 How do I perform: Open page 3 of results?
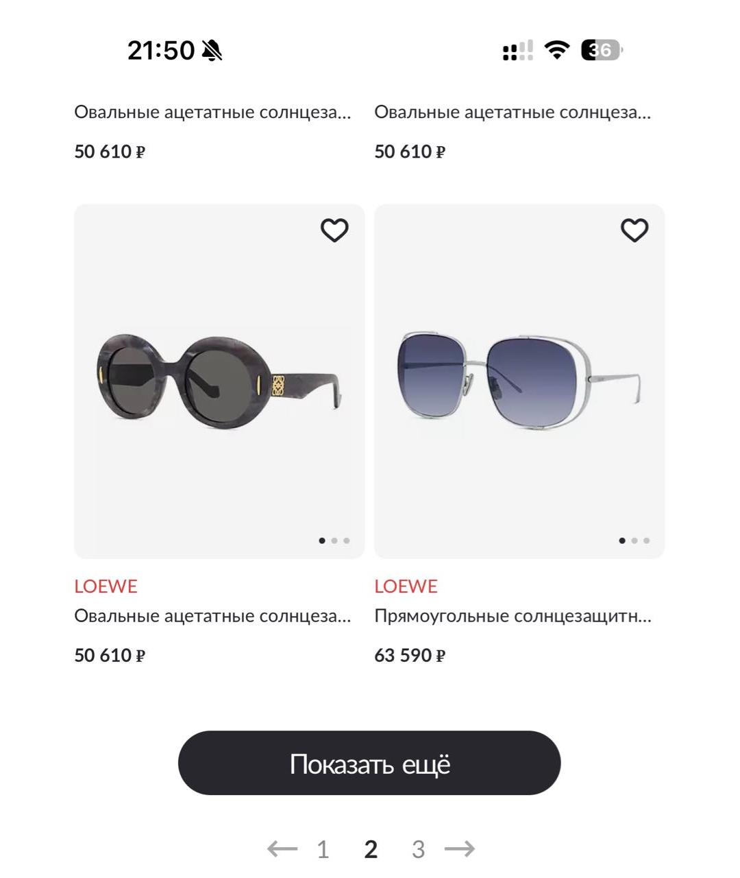418,850
